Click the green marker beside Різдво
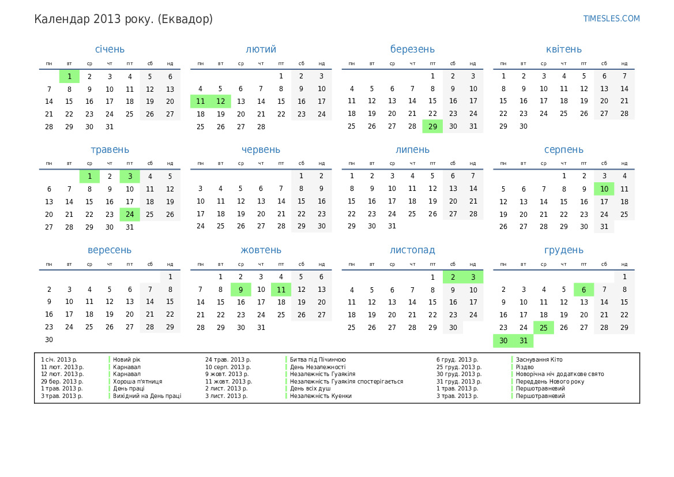674x477 pixels. coord(512,367)
